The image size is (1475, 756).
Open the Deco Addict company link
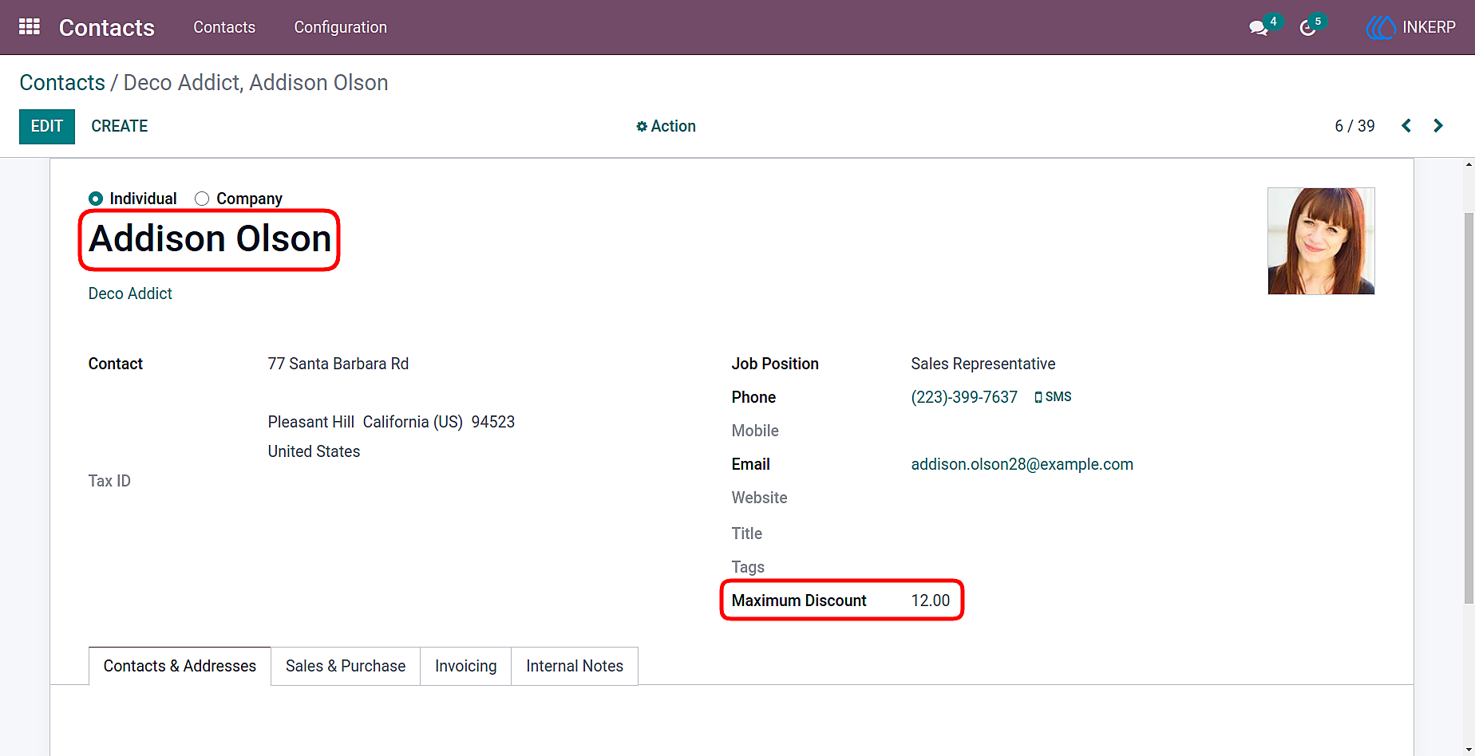pos(130,293)
